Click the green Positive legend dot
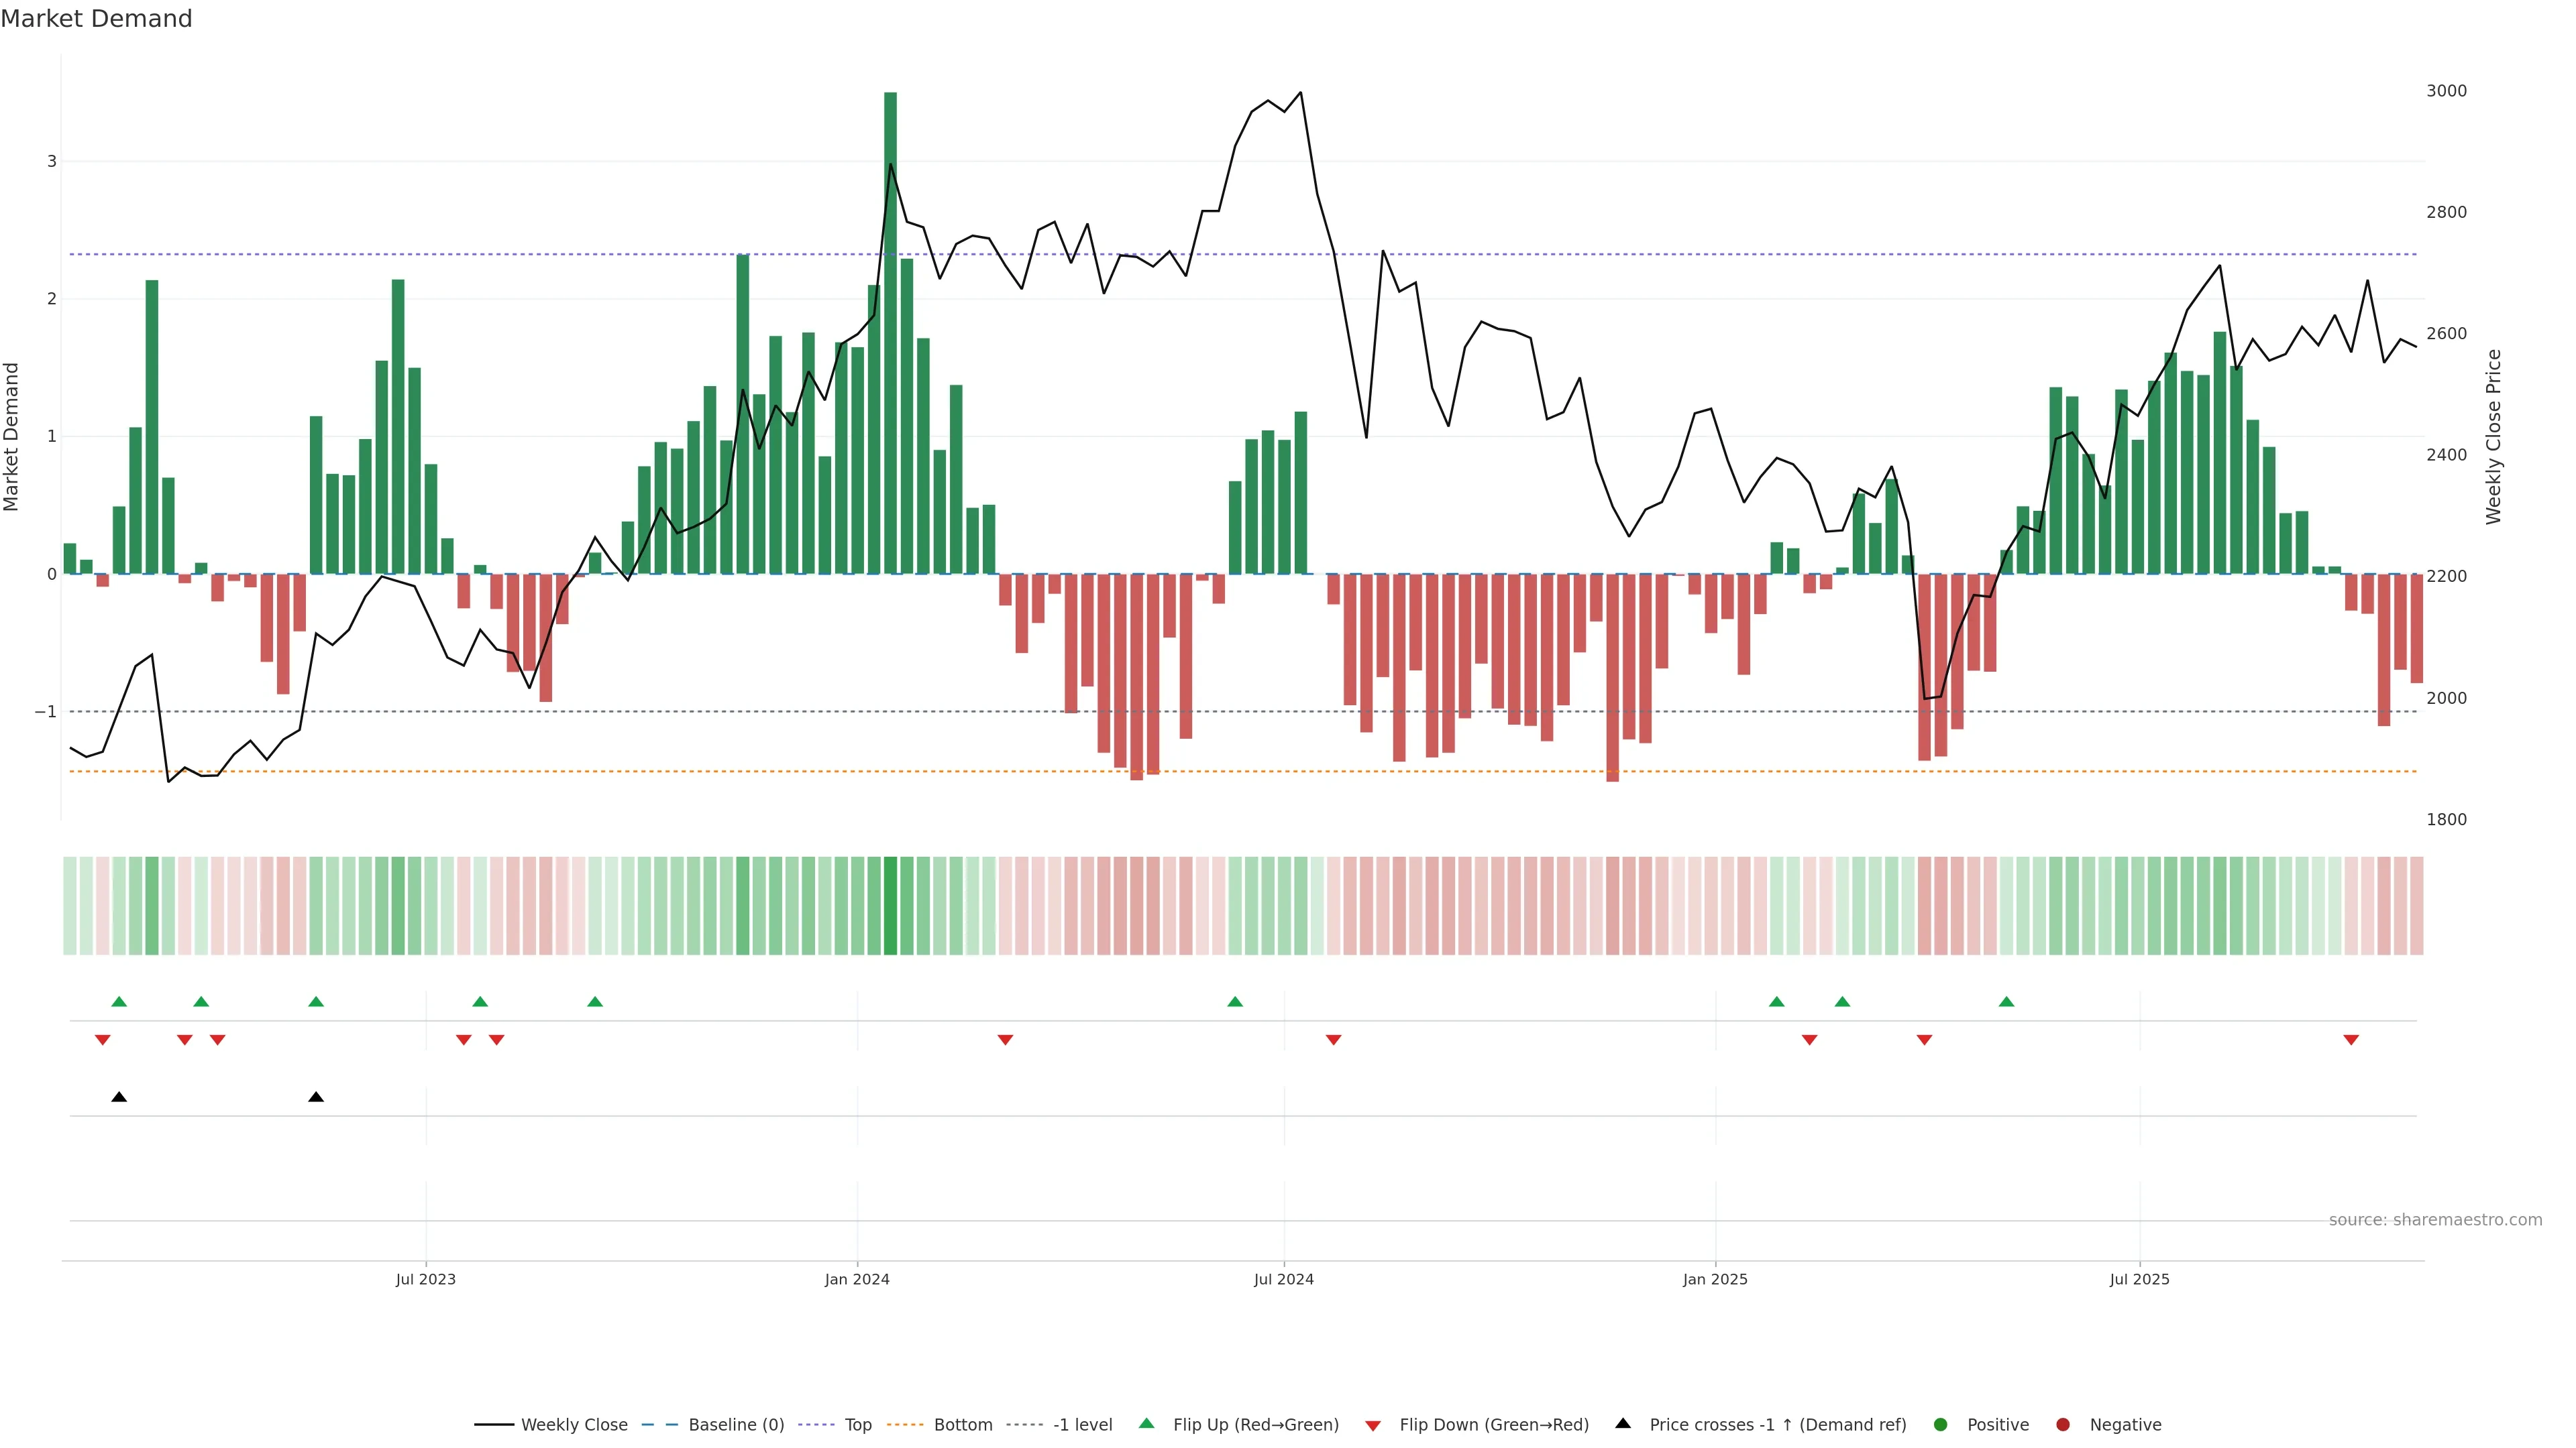Screen dimensions: 2576x1448 tap(1941, 1425)
